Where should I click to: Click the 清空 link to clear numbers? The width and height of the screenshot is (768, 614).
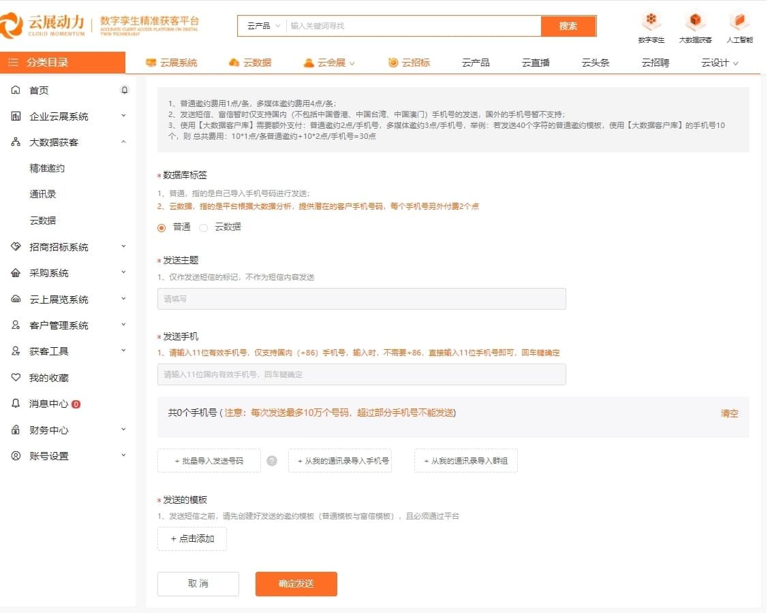(x=729, y=414)
